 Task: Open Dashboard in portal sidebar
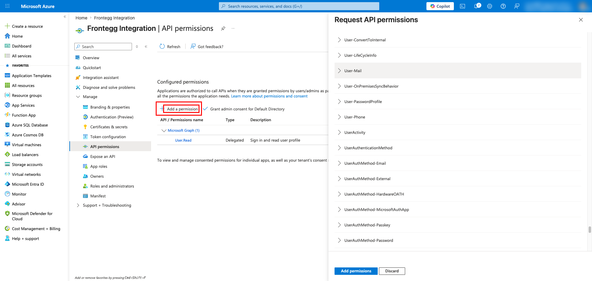click(22, 46)
